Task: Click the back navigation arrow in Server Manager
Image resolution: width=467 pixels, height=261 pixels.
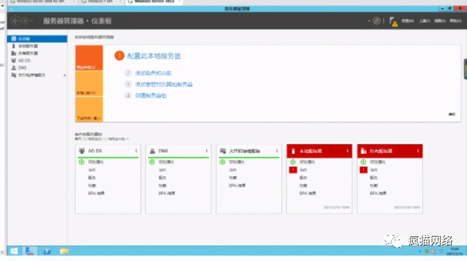Action: tap(15, 21)
